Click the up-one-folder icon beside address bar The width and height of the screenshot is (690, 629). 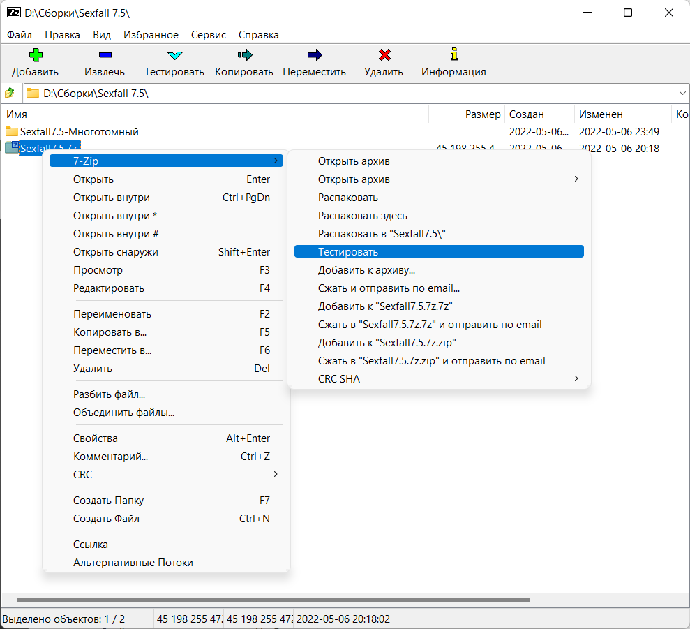10,93
